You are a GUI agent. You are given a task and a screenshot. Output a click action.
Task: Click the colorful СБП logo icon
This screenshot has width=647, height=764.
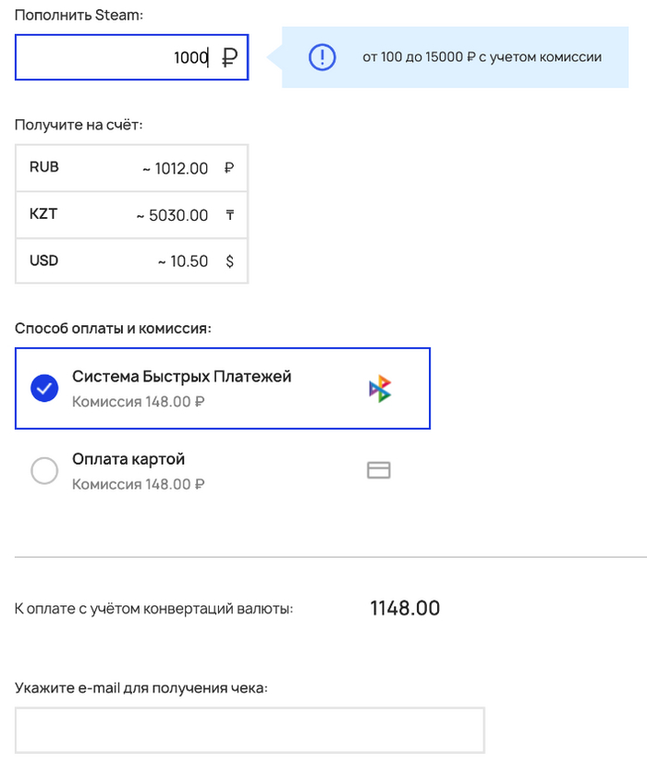379,390
